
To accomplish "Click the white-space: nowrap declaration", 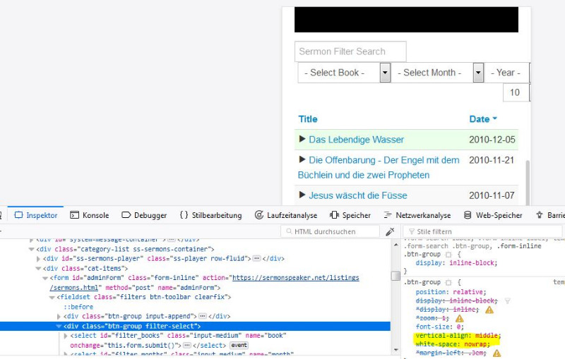I will click(453, 344).
